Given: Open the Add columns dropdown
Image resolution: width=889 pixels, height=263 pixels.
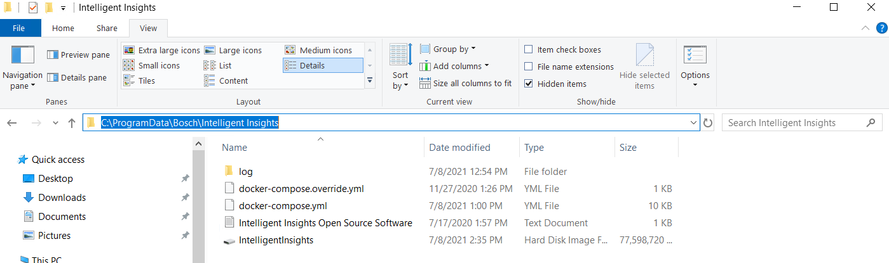Looking at the screenshot, I should (x=460, y=66).
